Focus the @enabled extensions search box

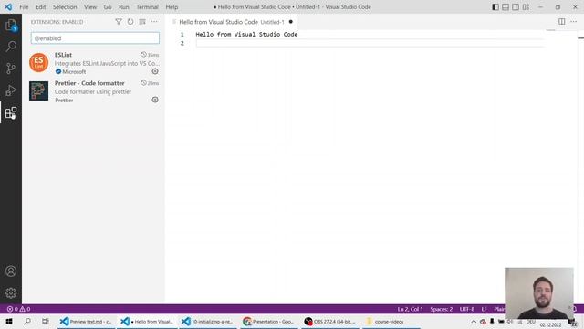point(95,38)
